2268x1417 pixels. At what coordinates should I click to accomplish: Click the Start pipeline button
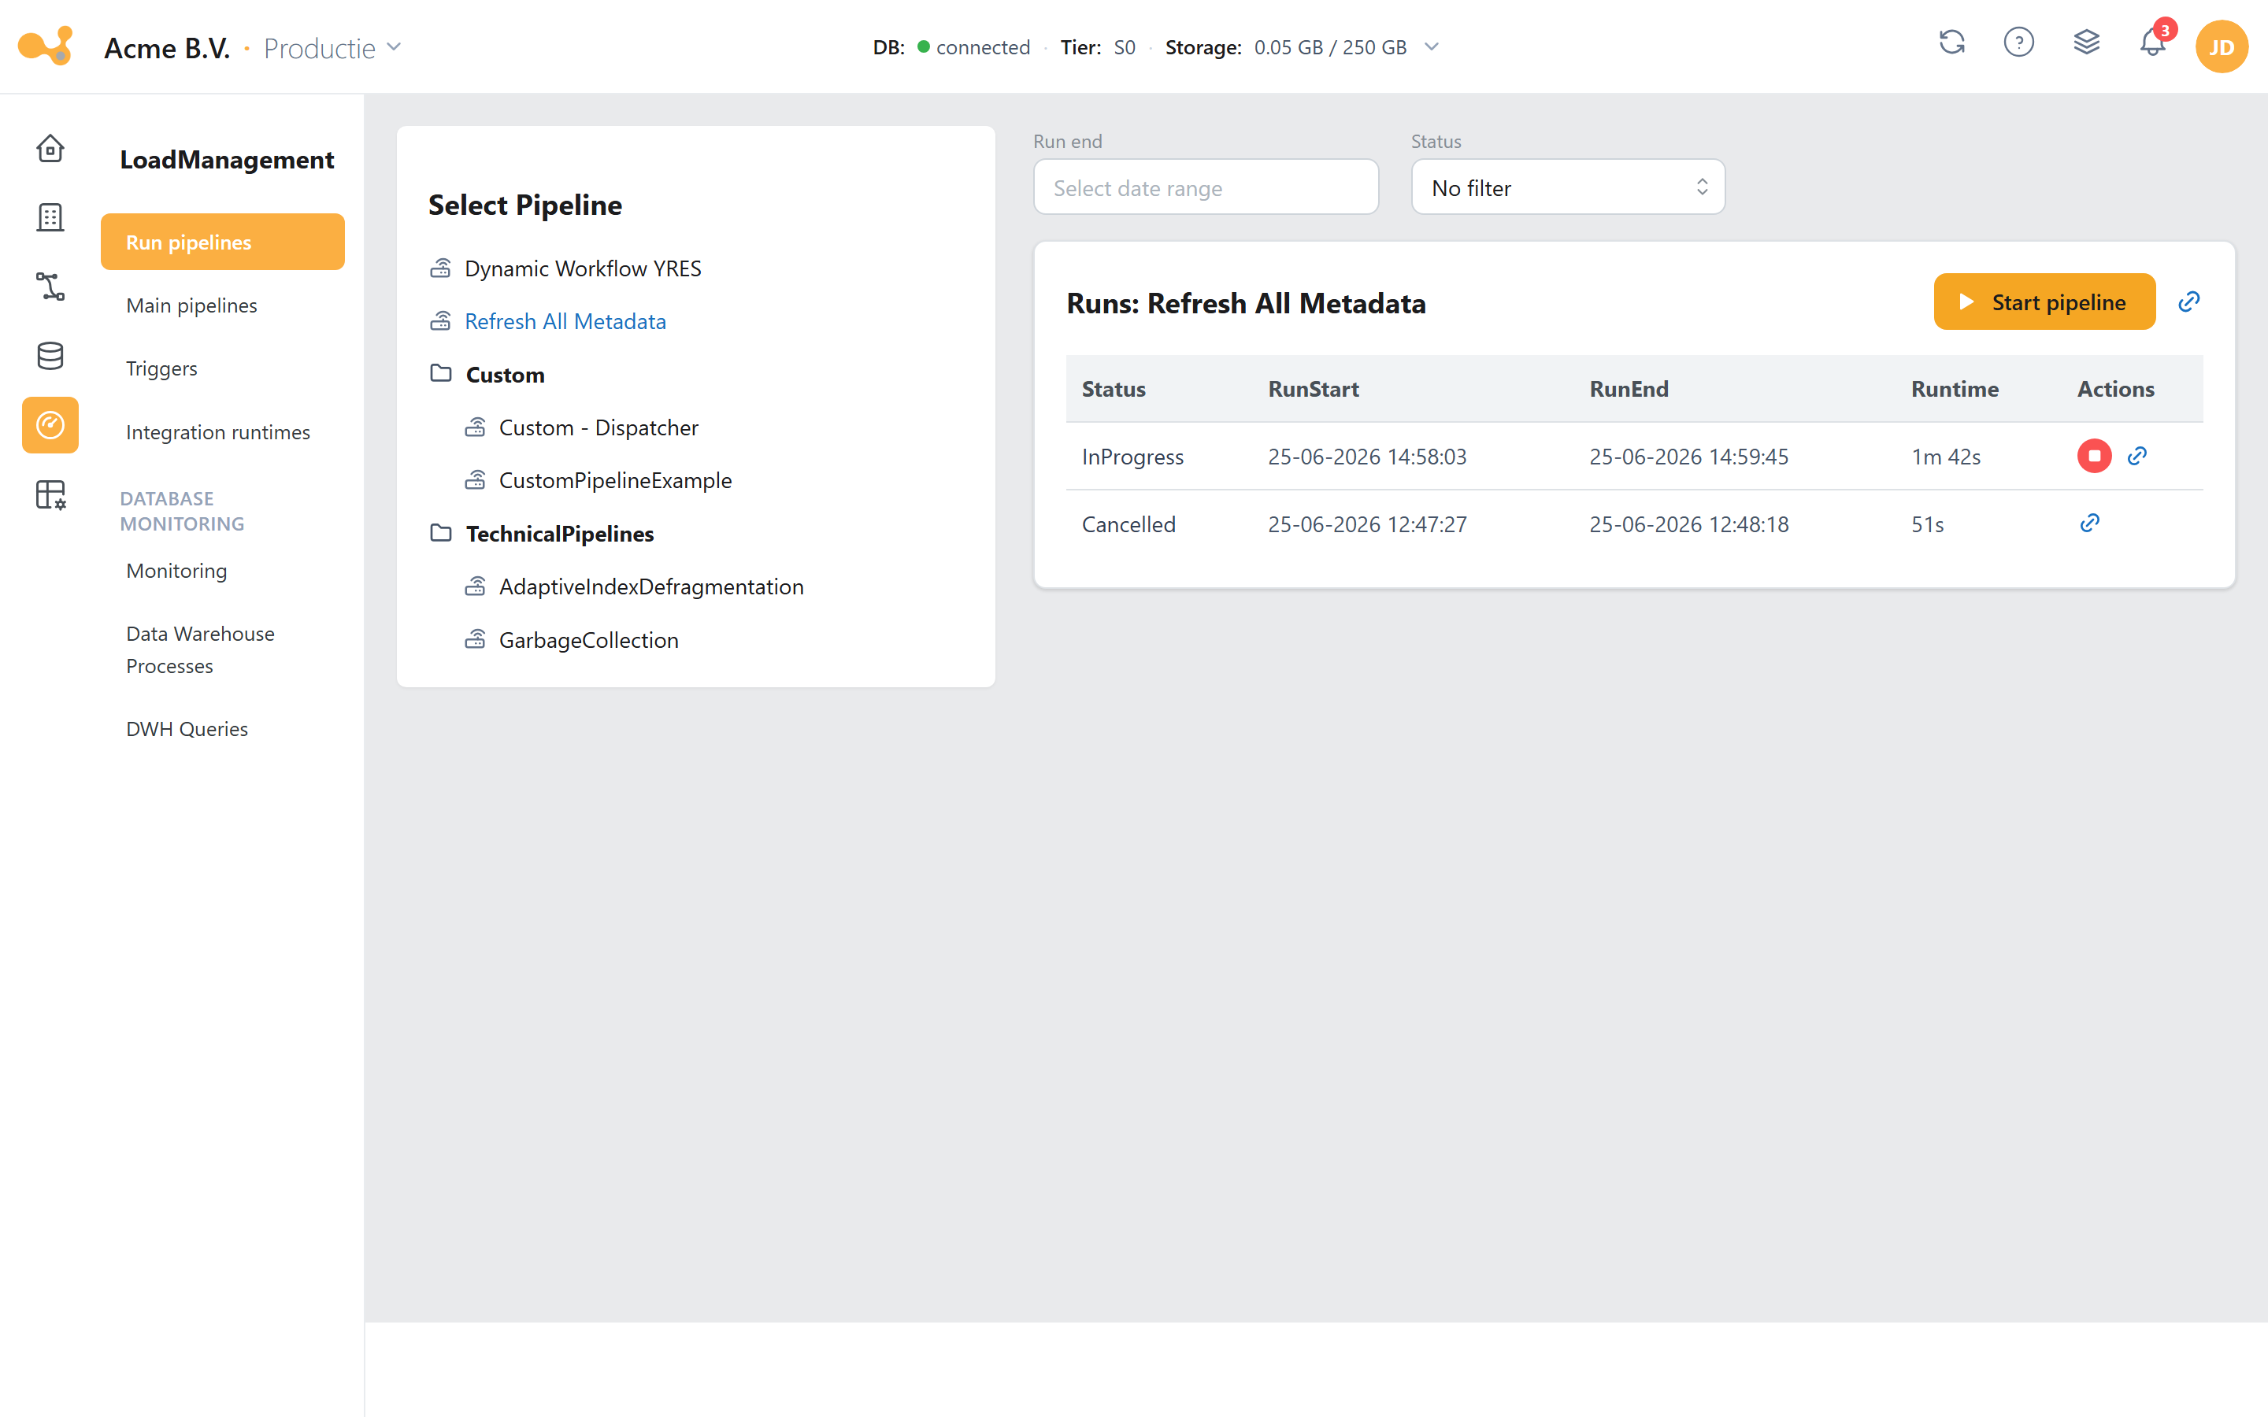tap(2044, 302)
